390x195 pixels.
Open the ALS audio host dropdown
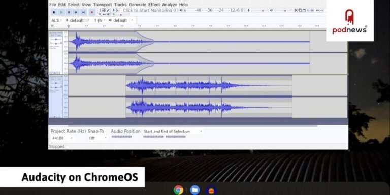pos(56,20)
